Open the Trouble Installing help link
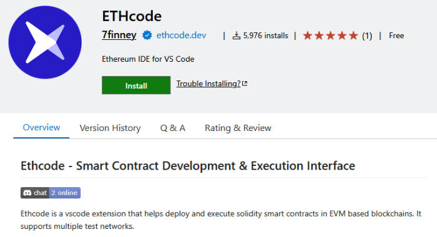The width and height of the screenshot is (437, 237). 208,84
